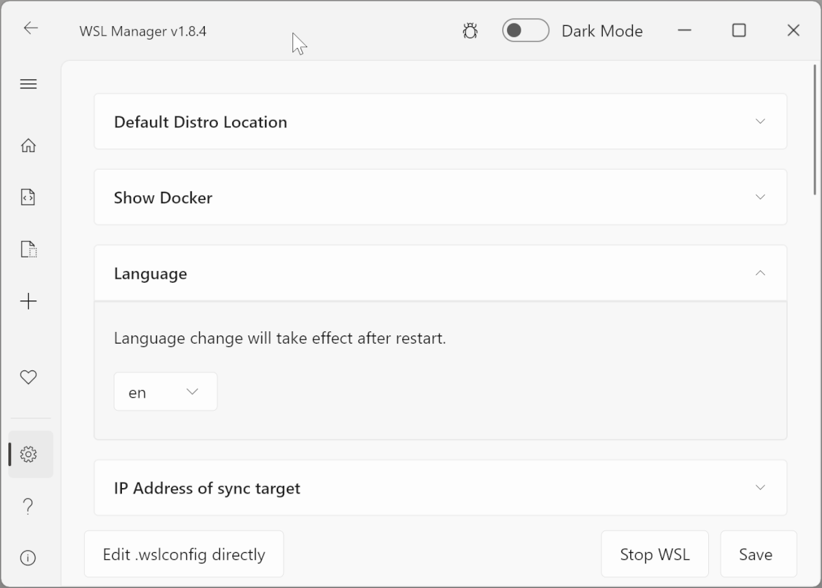Minimize the WSL Manager window
The width and height of the screenshot is (822, 588).
click(684, 30)
